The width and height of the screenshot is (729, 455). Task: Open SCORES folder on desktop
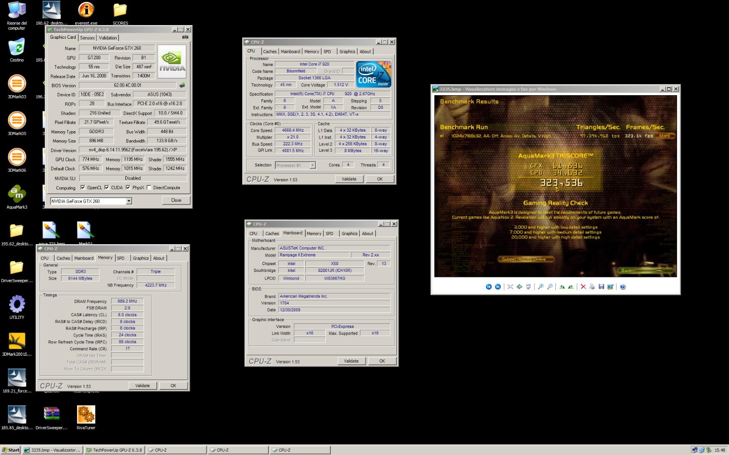click(120, 13)
